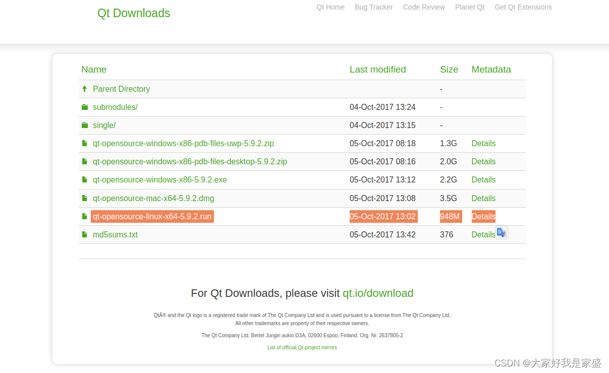Sort listing by the Name column header
This screenshot has height=373, width=609.
coord(94,70)
